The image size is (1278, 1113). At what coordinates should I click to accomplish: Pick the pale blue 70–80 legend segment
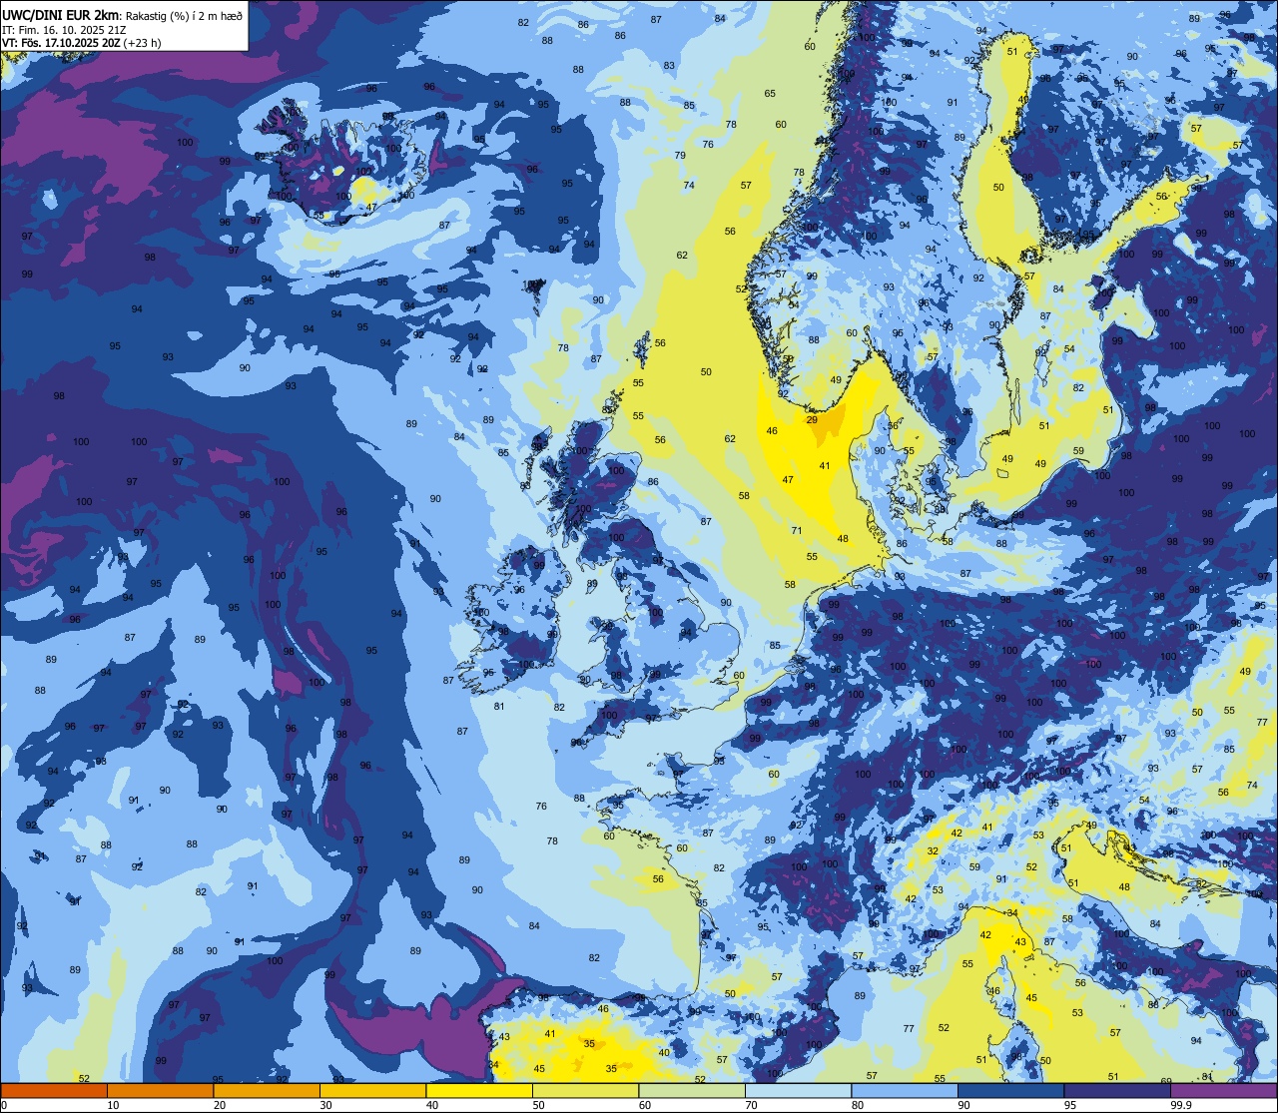pyautogui.click(x=798, y=1091)
